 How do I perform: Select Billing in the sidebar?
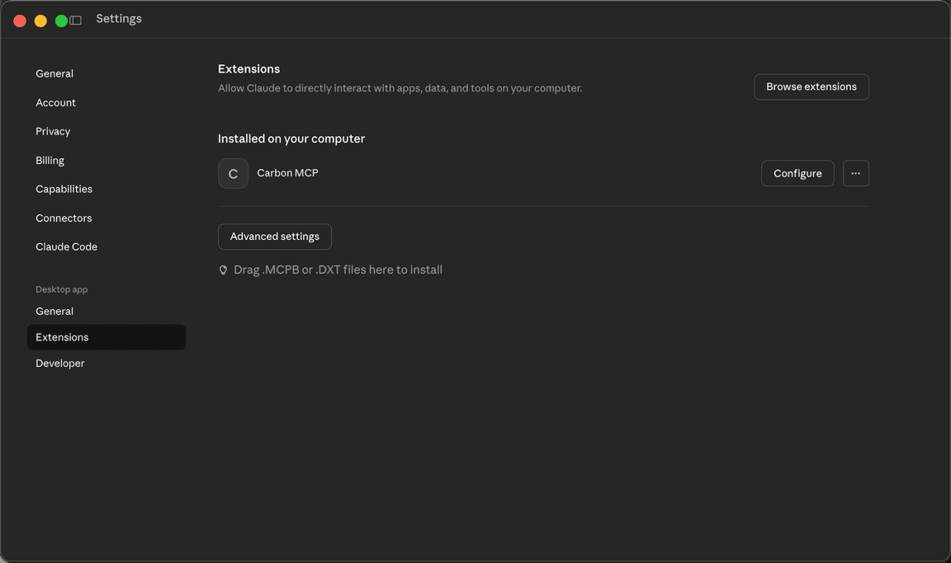click(x=50, y=161)
